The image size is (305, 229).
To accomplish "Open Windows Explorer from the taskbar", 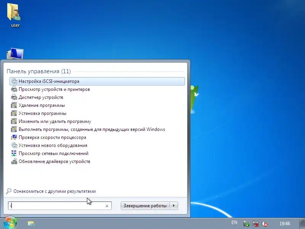I will coord(31,223).
